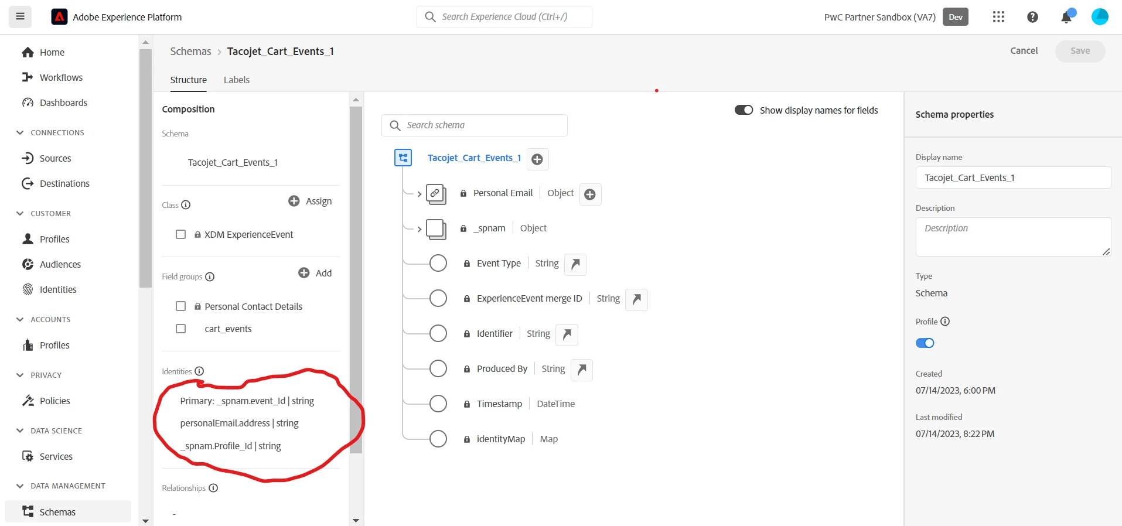1122x526 pixels.
Task: Click the Field groups info icon
Action: 210,276
